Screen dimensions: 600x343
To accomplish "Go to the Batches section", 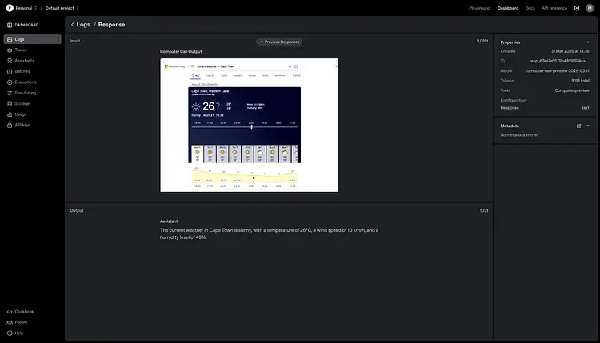I will (22, 71).
